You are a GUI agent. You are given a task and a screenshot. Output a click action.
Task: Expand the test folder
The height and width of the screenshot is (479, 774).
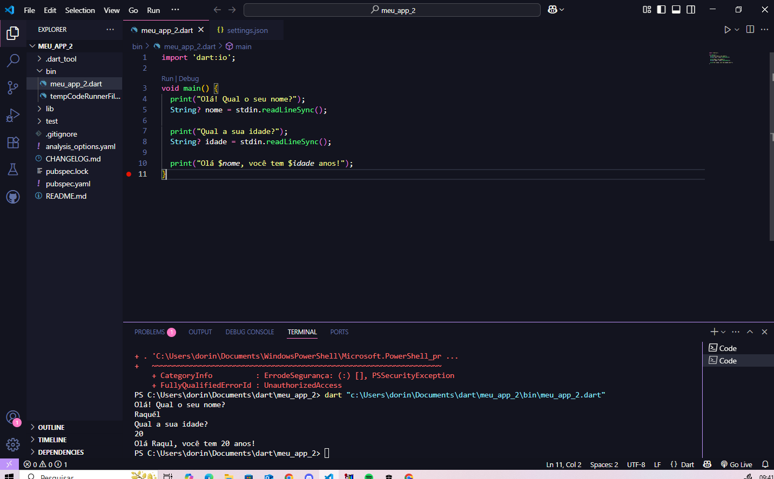(x=75, y=121)
